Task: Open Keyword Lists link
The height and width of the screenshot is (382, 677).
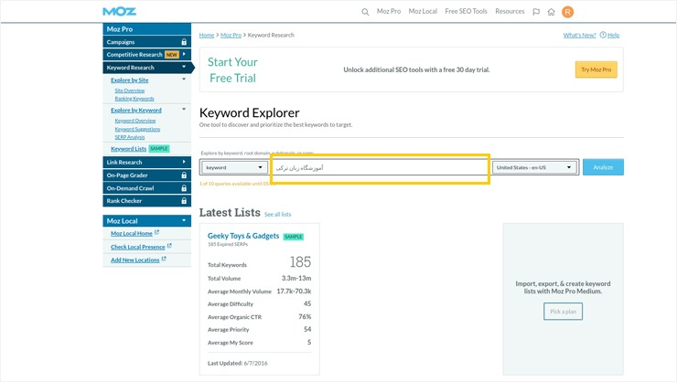Action: pos(128,149)
